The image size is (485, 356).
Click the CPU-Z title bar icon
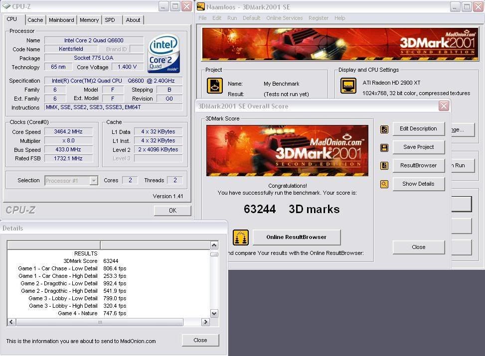(x=6, y=6)
